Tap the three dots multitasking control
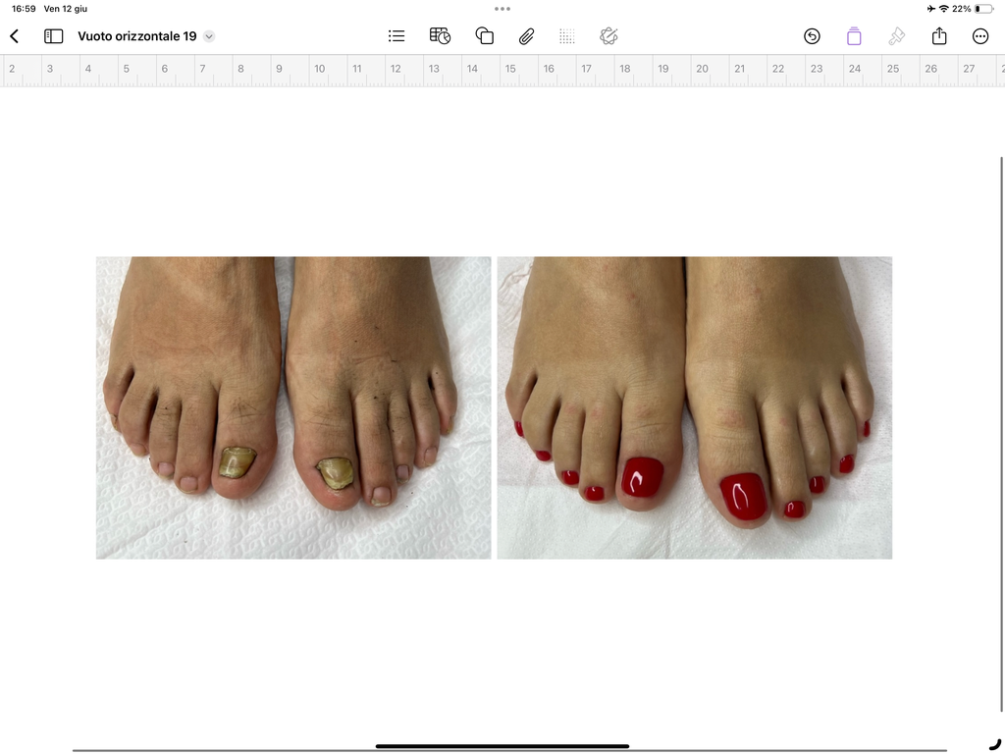 pyautogui.click(x=502, y=9)
